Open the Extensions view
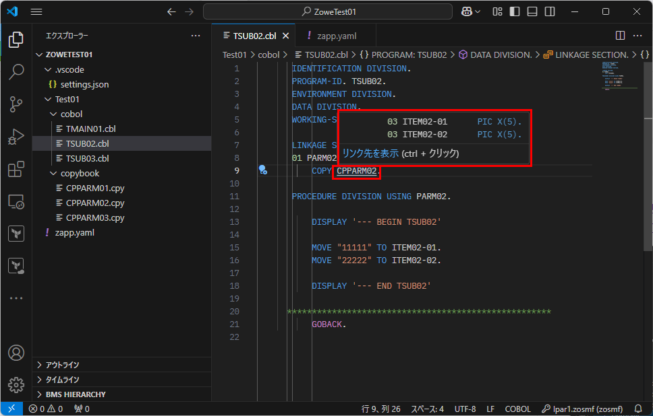 click(x=16, y=170)
